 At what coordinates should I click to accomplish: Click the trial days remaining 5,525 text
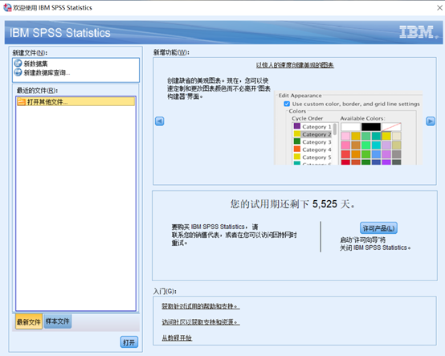point(292,204)
